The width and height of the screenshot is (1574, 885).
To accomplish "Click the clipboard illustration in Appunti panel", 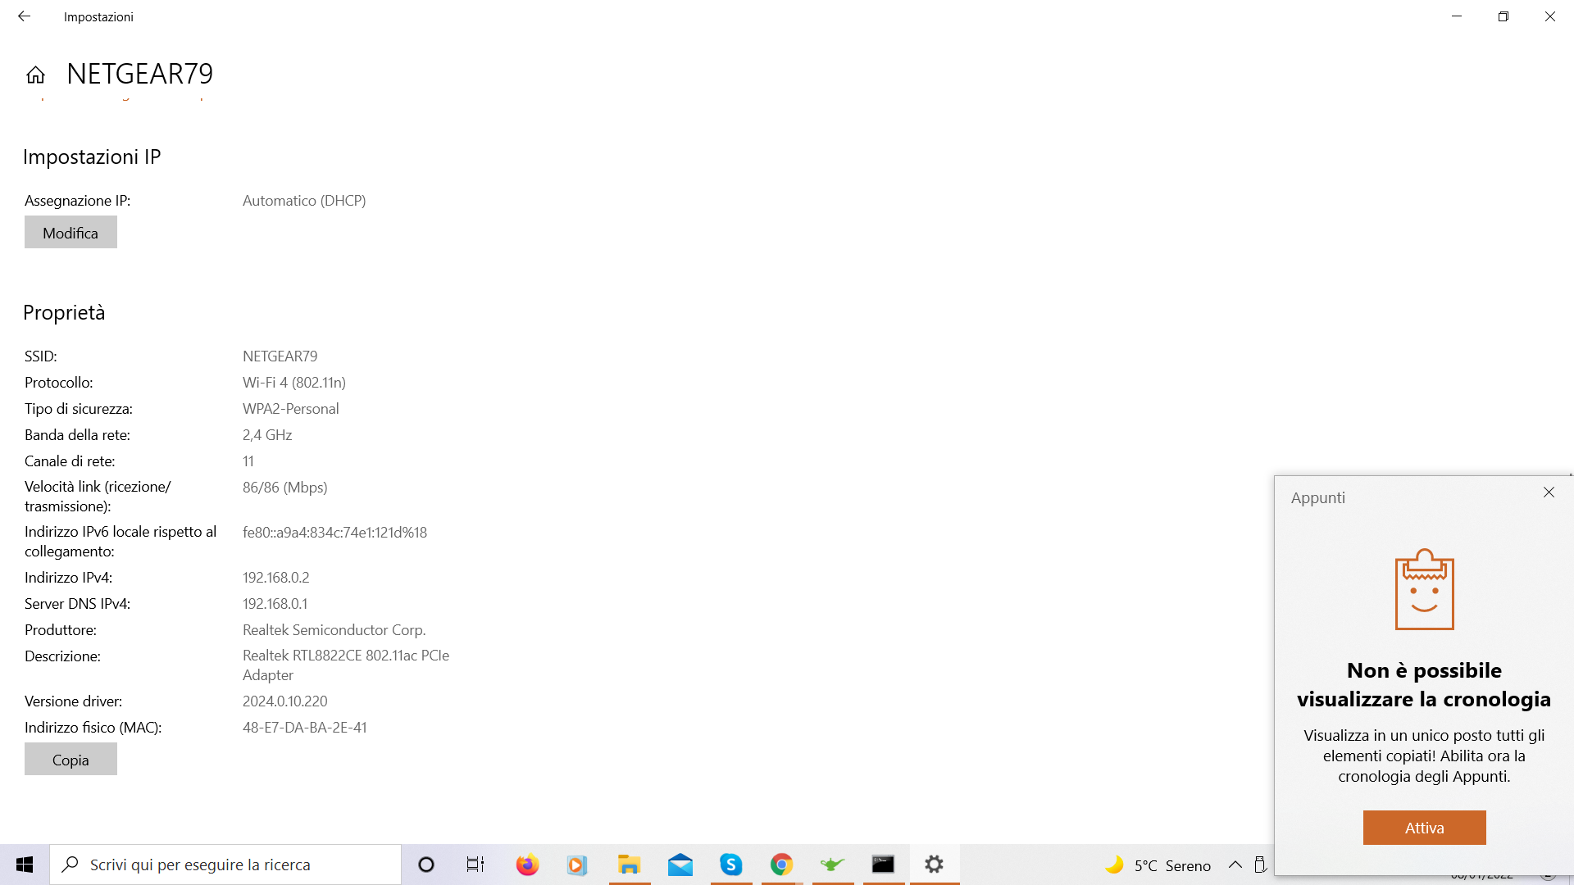I will 1424,589.
